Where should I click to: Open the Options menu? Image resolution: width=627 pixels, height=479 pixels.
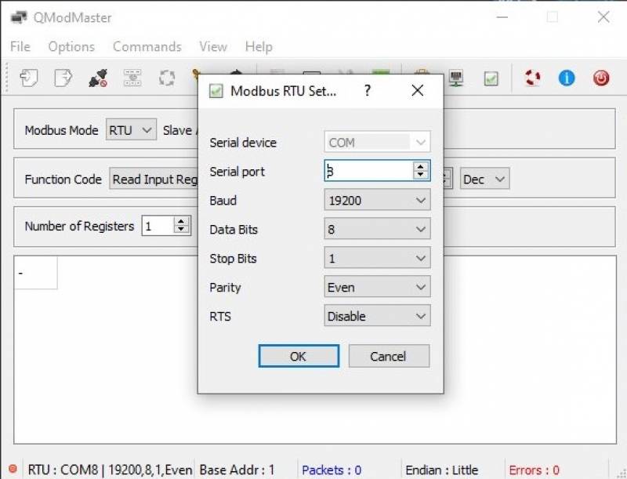coord(71,47)
